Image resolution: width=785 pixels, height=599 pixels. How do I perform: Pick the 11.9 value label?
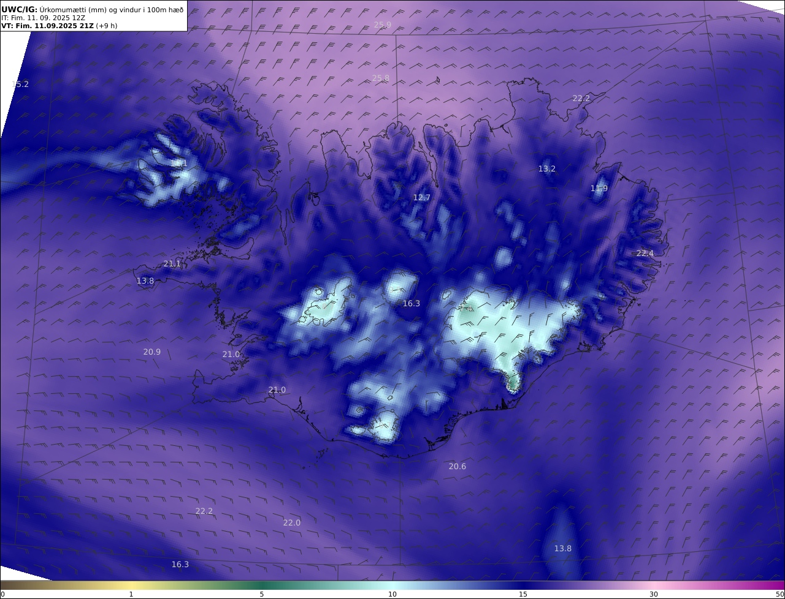(x=599, y=189)
